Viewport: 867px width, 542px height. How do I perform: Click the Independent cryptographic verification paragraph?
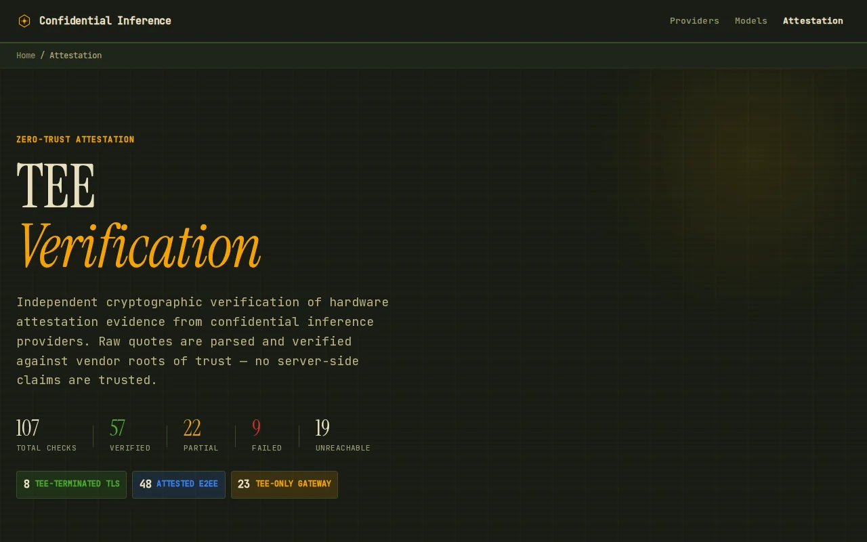tap(203, 341)
